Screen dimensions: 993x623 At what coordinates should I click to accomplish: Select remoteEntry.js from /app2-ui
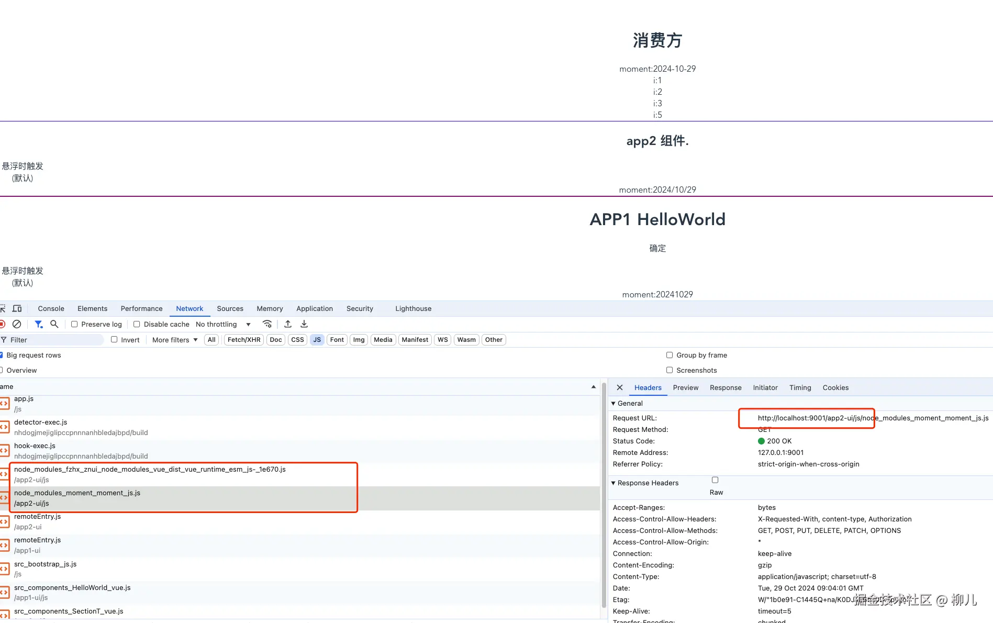[300, 522]
